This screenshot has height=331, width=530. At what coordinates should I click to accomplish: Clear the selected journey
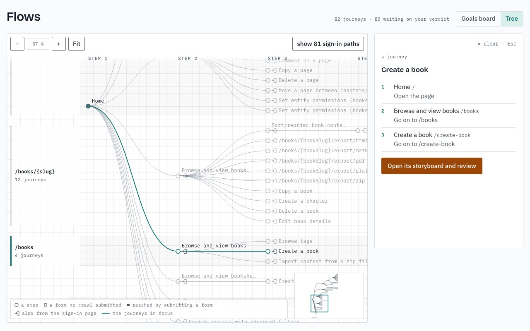[x=497, y=44]
